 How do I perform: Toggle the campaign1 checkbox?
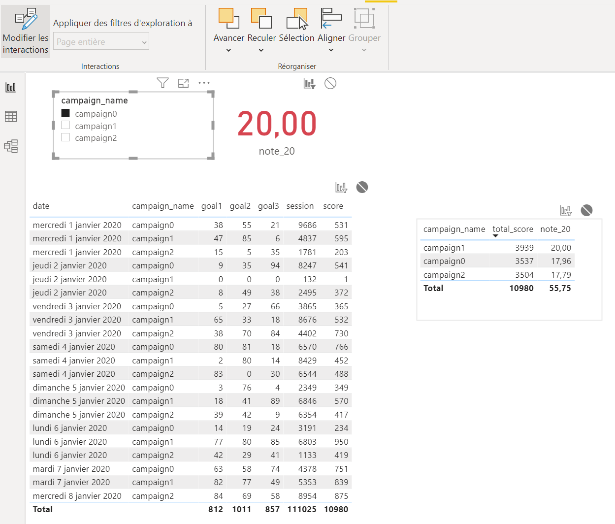65,126
